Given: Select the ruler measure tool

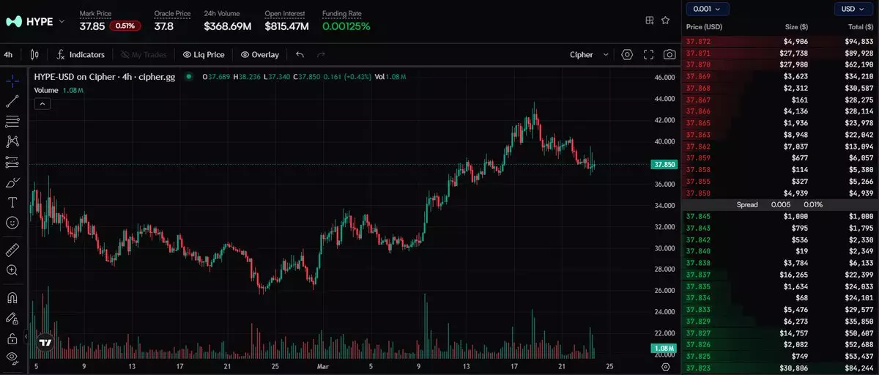Looking at the screenshot, I should click(12, 250).
